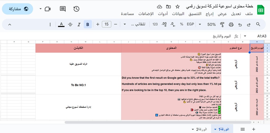This screenshot has height=133, width=270.
Task: Open the name box dropdown arrow
Action: point(245,36)
